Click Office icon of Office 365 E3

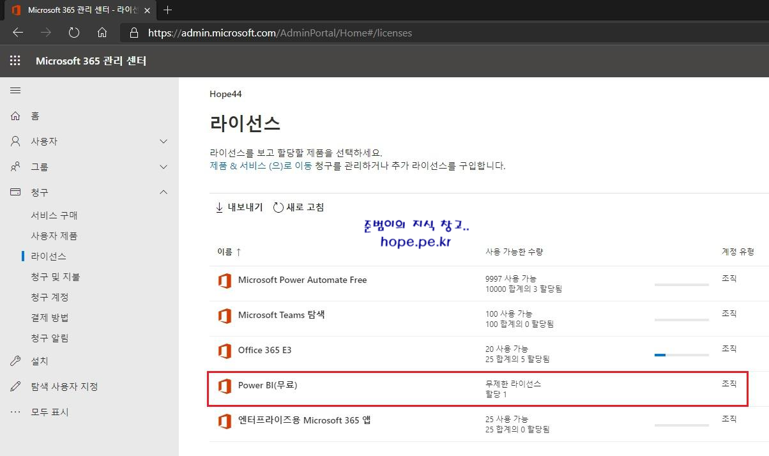(224, 351)
